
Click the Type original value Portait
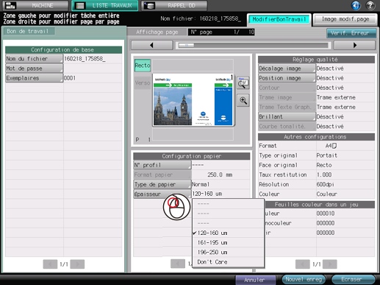(x=326, y=155)
